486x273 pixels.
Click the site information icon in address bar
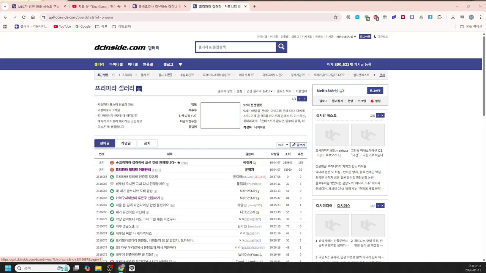[x=44, y=17]
